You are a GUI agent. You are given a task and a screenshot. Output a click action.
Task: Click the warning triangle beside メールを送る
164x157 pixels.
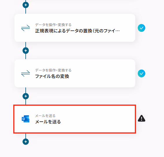pyautogui.click(x=141, y=118)
